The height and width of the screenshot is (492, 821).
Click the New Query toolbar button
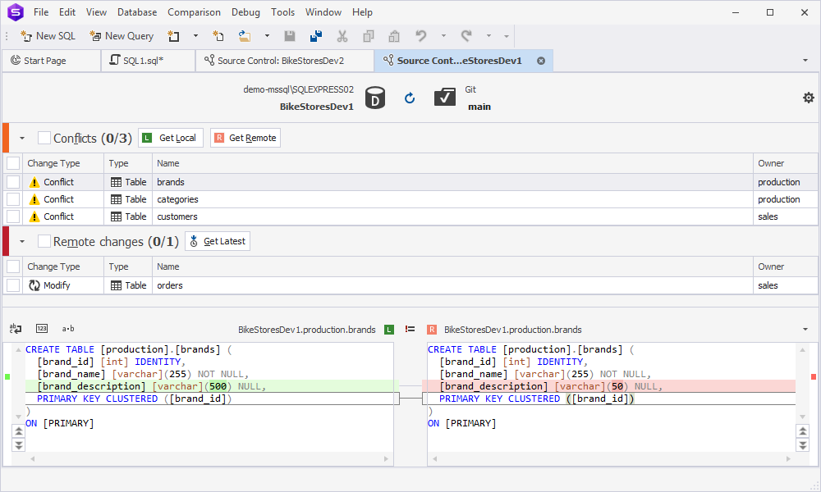[x=122, y=36]
